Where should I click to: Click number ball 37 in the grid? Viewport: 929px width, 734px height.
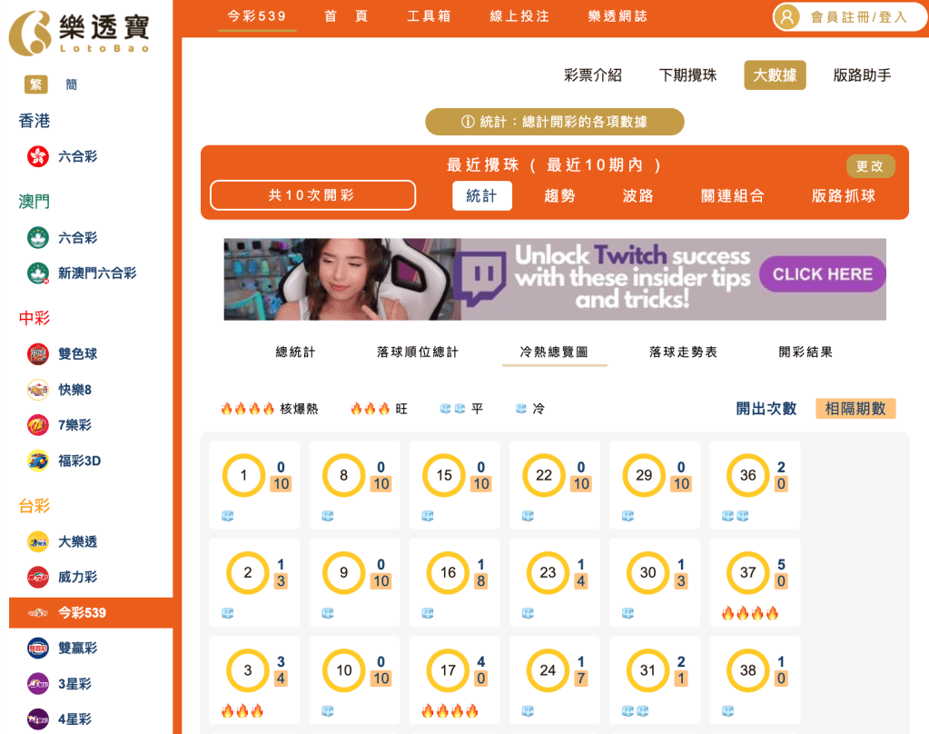coord(747,572)
